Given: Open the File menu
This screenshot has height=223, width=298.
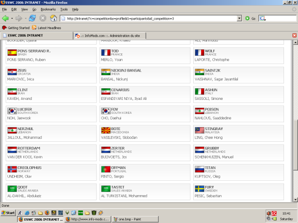Looking at the screenshot, I should click(5, 9).
